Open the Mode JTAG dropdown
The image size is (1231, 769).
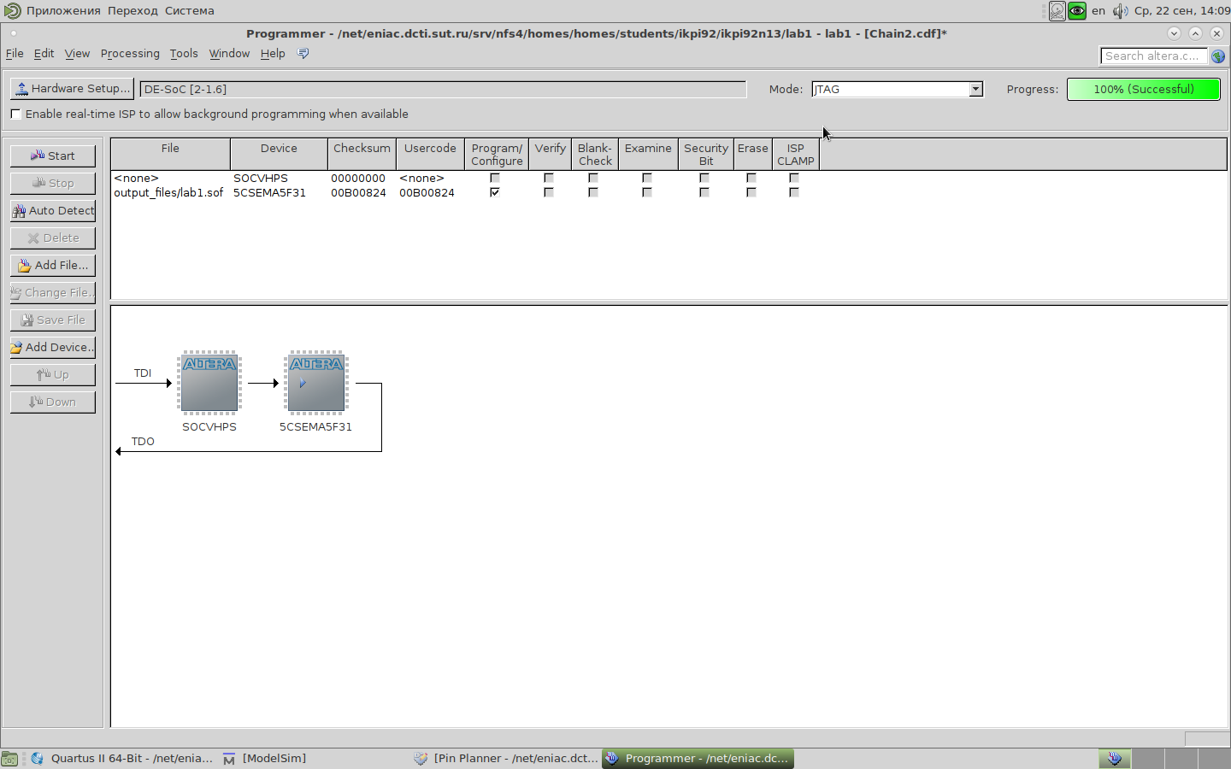pyautogui.click(x=975, y=89)
